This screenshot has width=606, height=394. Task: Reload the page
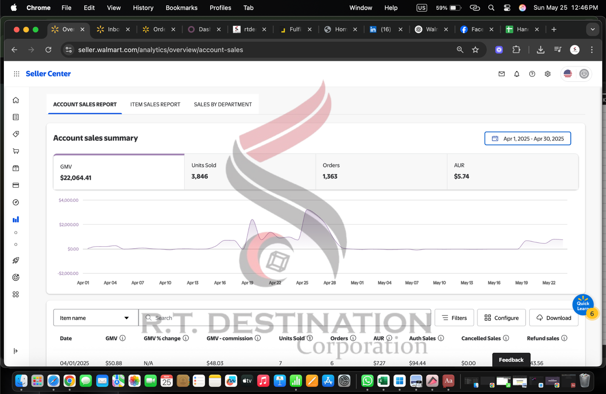pyautogui.click(x=48, y=50)
